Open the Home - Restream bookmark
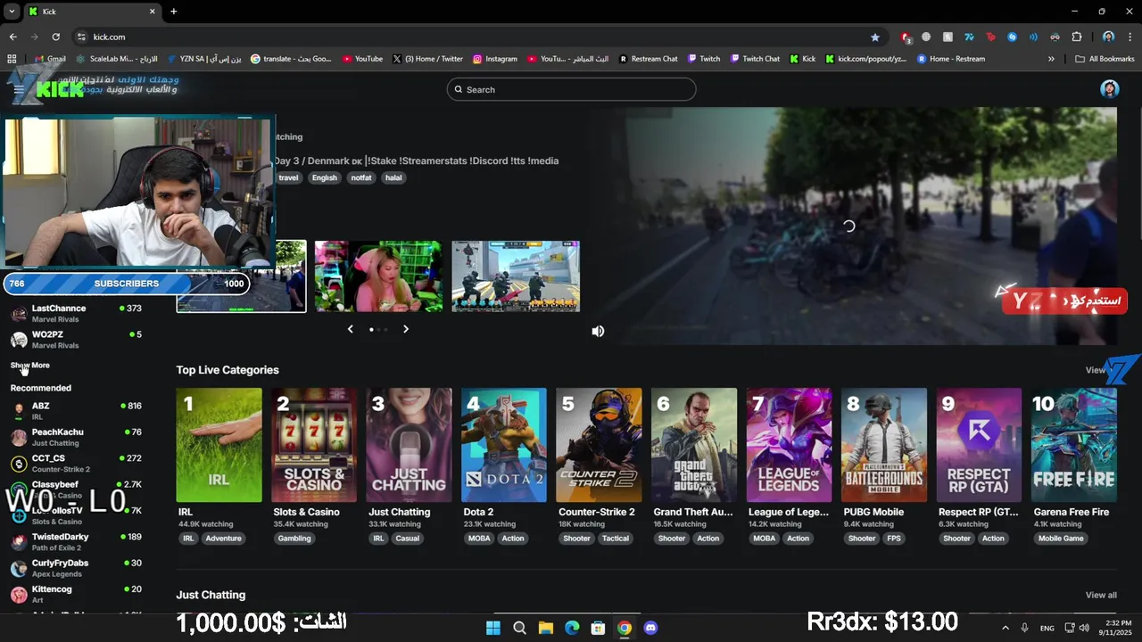The height and width of the screenshot is (642, 1142). tap(951, 59)
